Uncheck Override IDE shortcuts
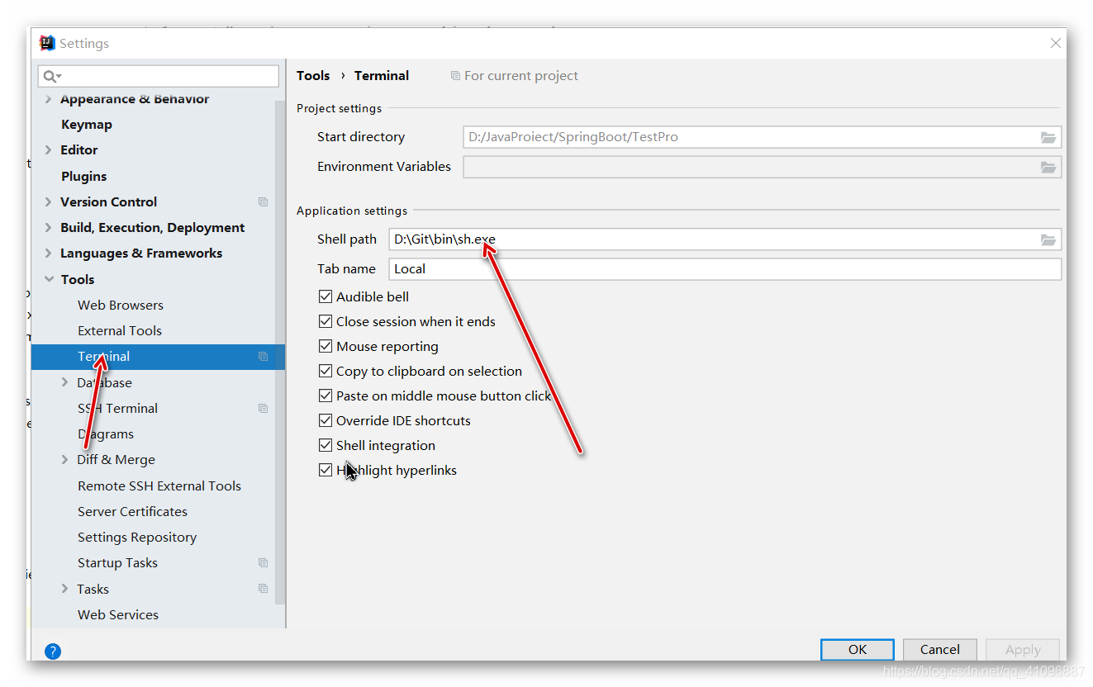The height and width of the screenshot is (687, 1093). point(326,420)
